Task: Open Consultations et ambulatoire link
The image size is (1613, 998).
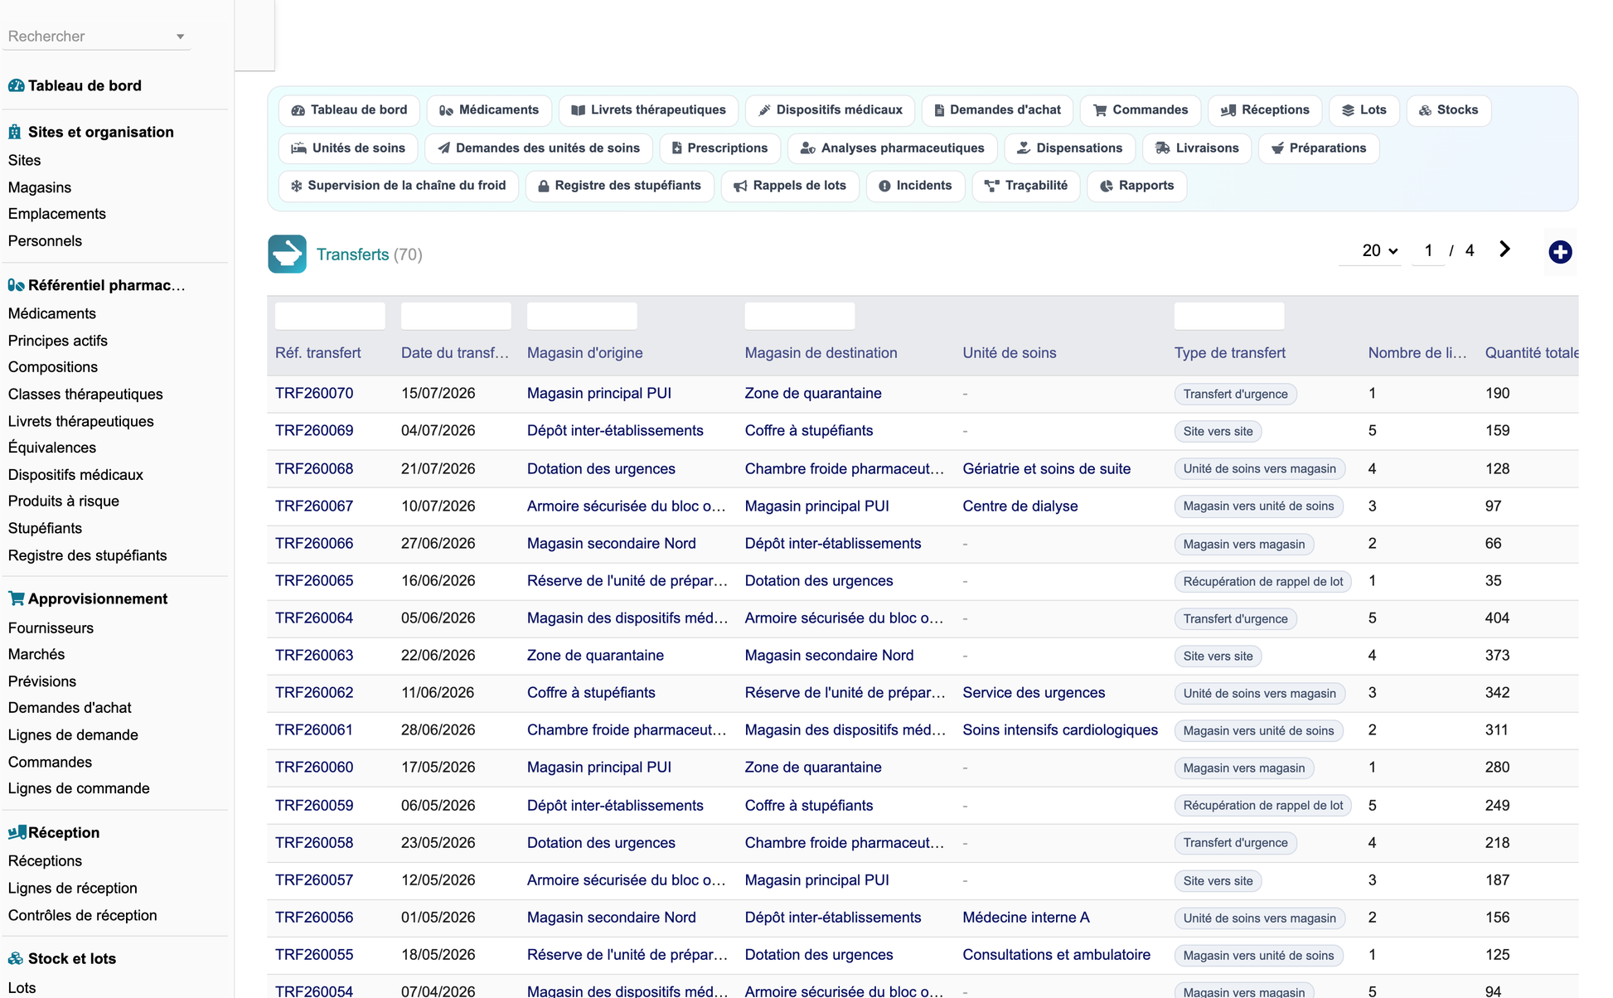Action: coord(1057,955)
